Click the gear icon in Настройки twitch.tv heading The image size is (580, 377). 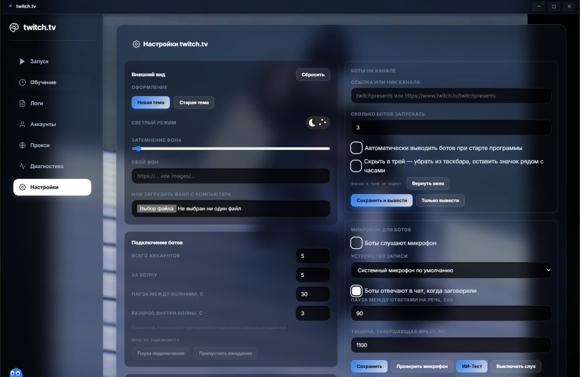[136, 44]
